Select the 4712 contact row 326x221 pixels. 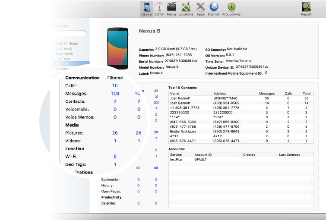241,136
